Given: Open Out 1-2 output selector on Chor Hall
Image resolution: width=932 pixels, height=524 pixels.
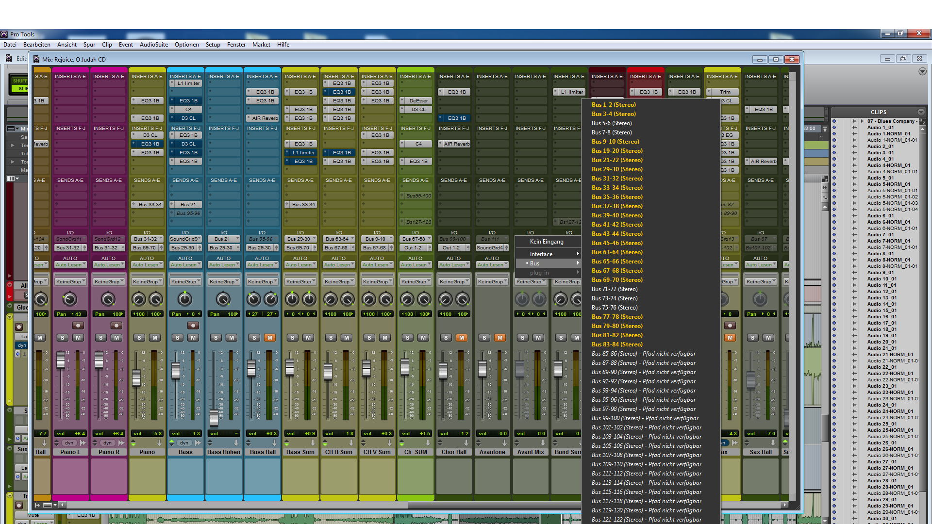Looking at the screenshot, I should (454, 248).
